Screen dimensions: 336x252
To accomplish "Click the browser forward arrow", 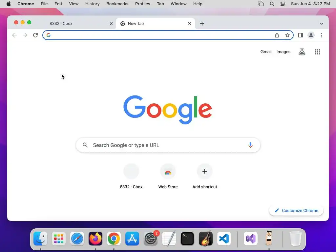I will (x=25, y=35).
